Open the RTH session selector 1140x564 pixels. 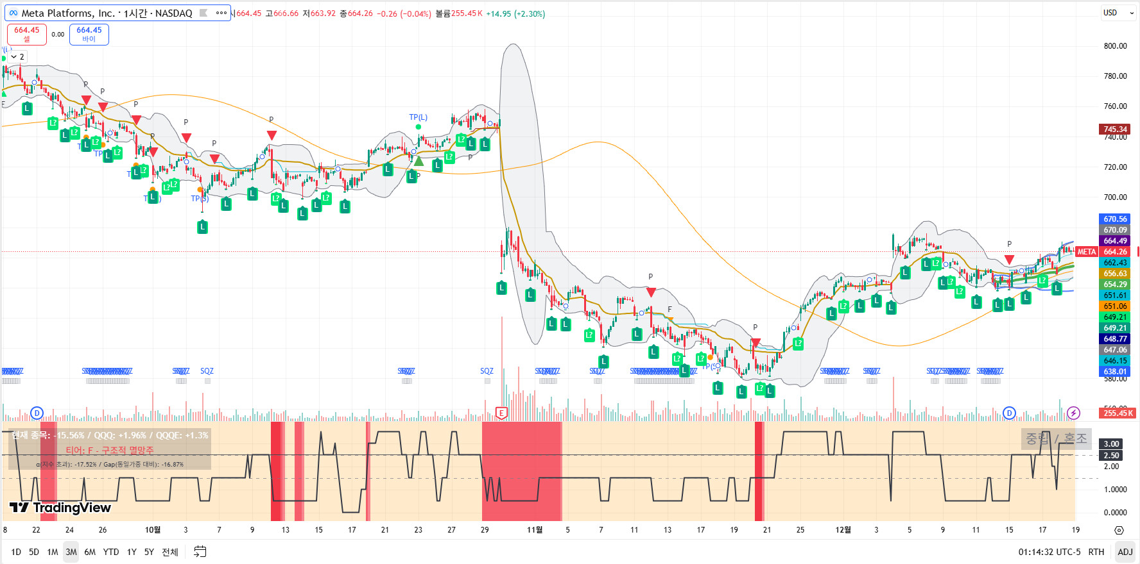1096,552
